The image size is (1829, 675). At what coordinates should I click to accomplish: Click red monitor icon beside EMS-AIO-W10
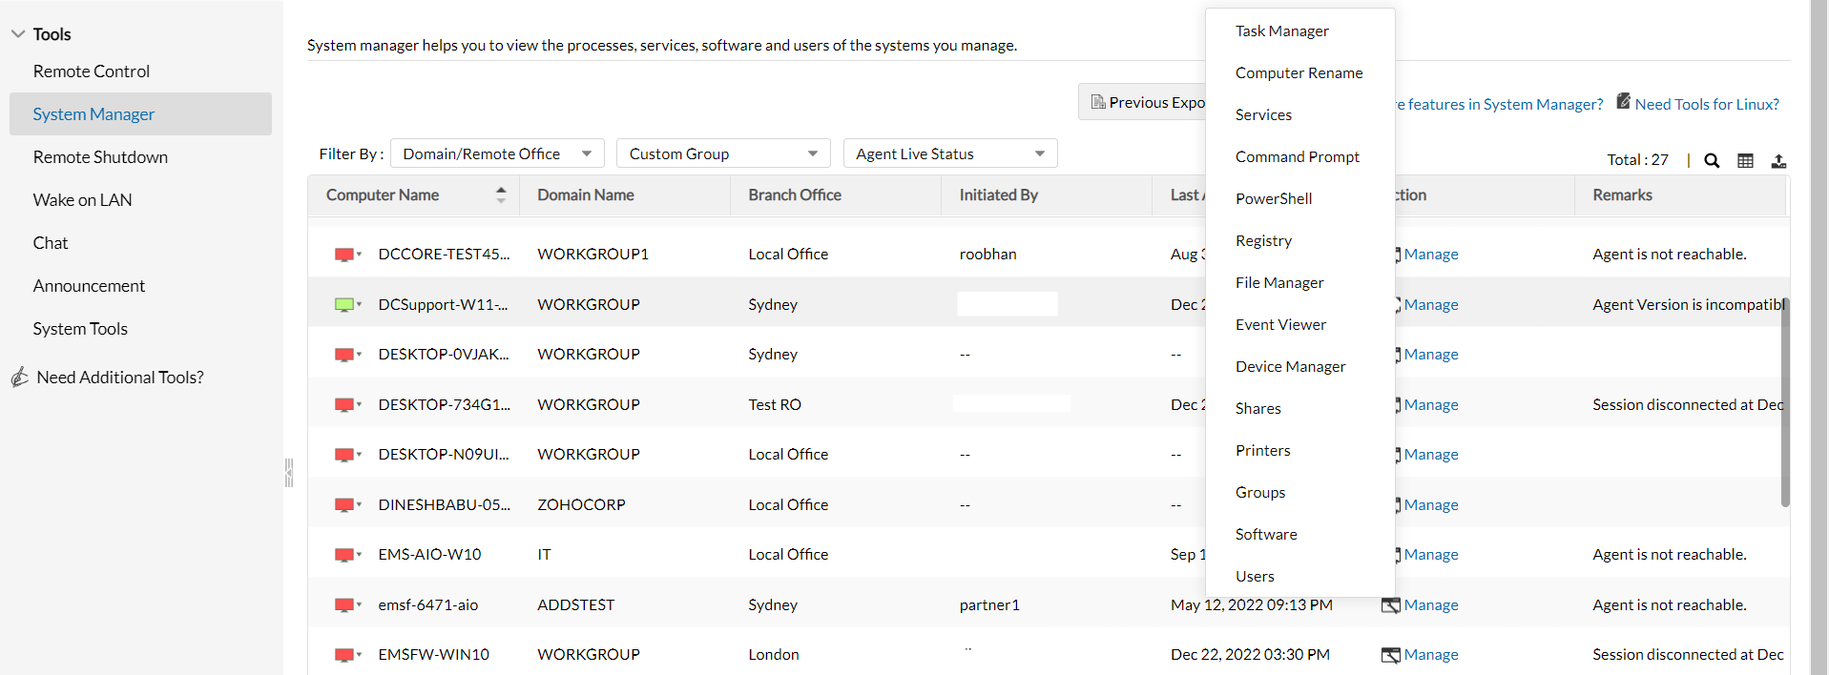pyautogui.click(x=344, y=555)
